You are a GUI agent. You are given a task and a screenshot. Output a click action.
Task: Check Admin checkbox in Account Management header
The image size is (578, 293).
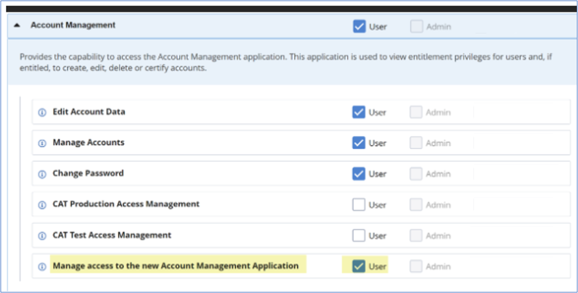[x=416, y=26]
